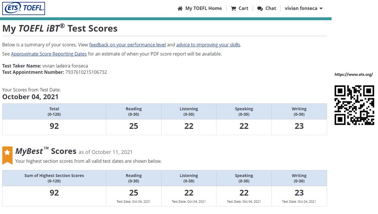The image size is (378, 214).
Task: Click the orange MyBest star ribbon icon
Action: click(7, 155)
